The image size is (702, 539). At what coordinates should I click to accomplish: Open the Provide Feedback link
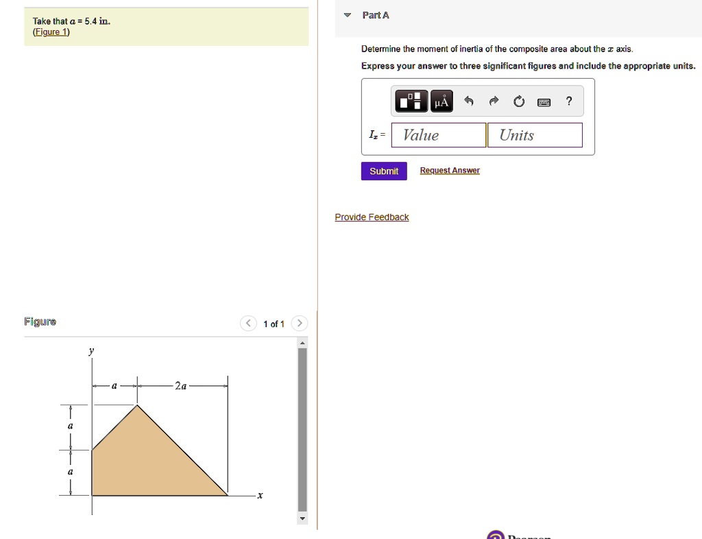click(x=372, y=217)
